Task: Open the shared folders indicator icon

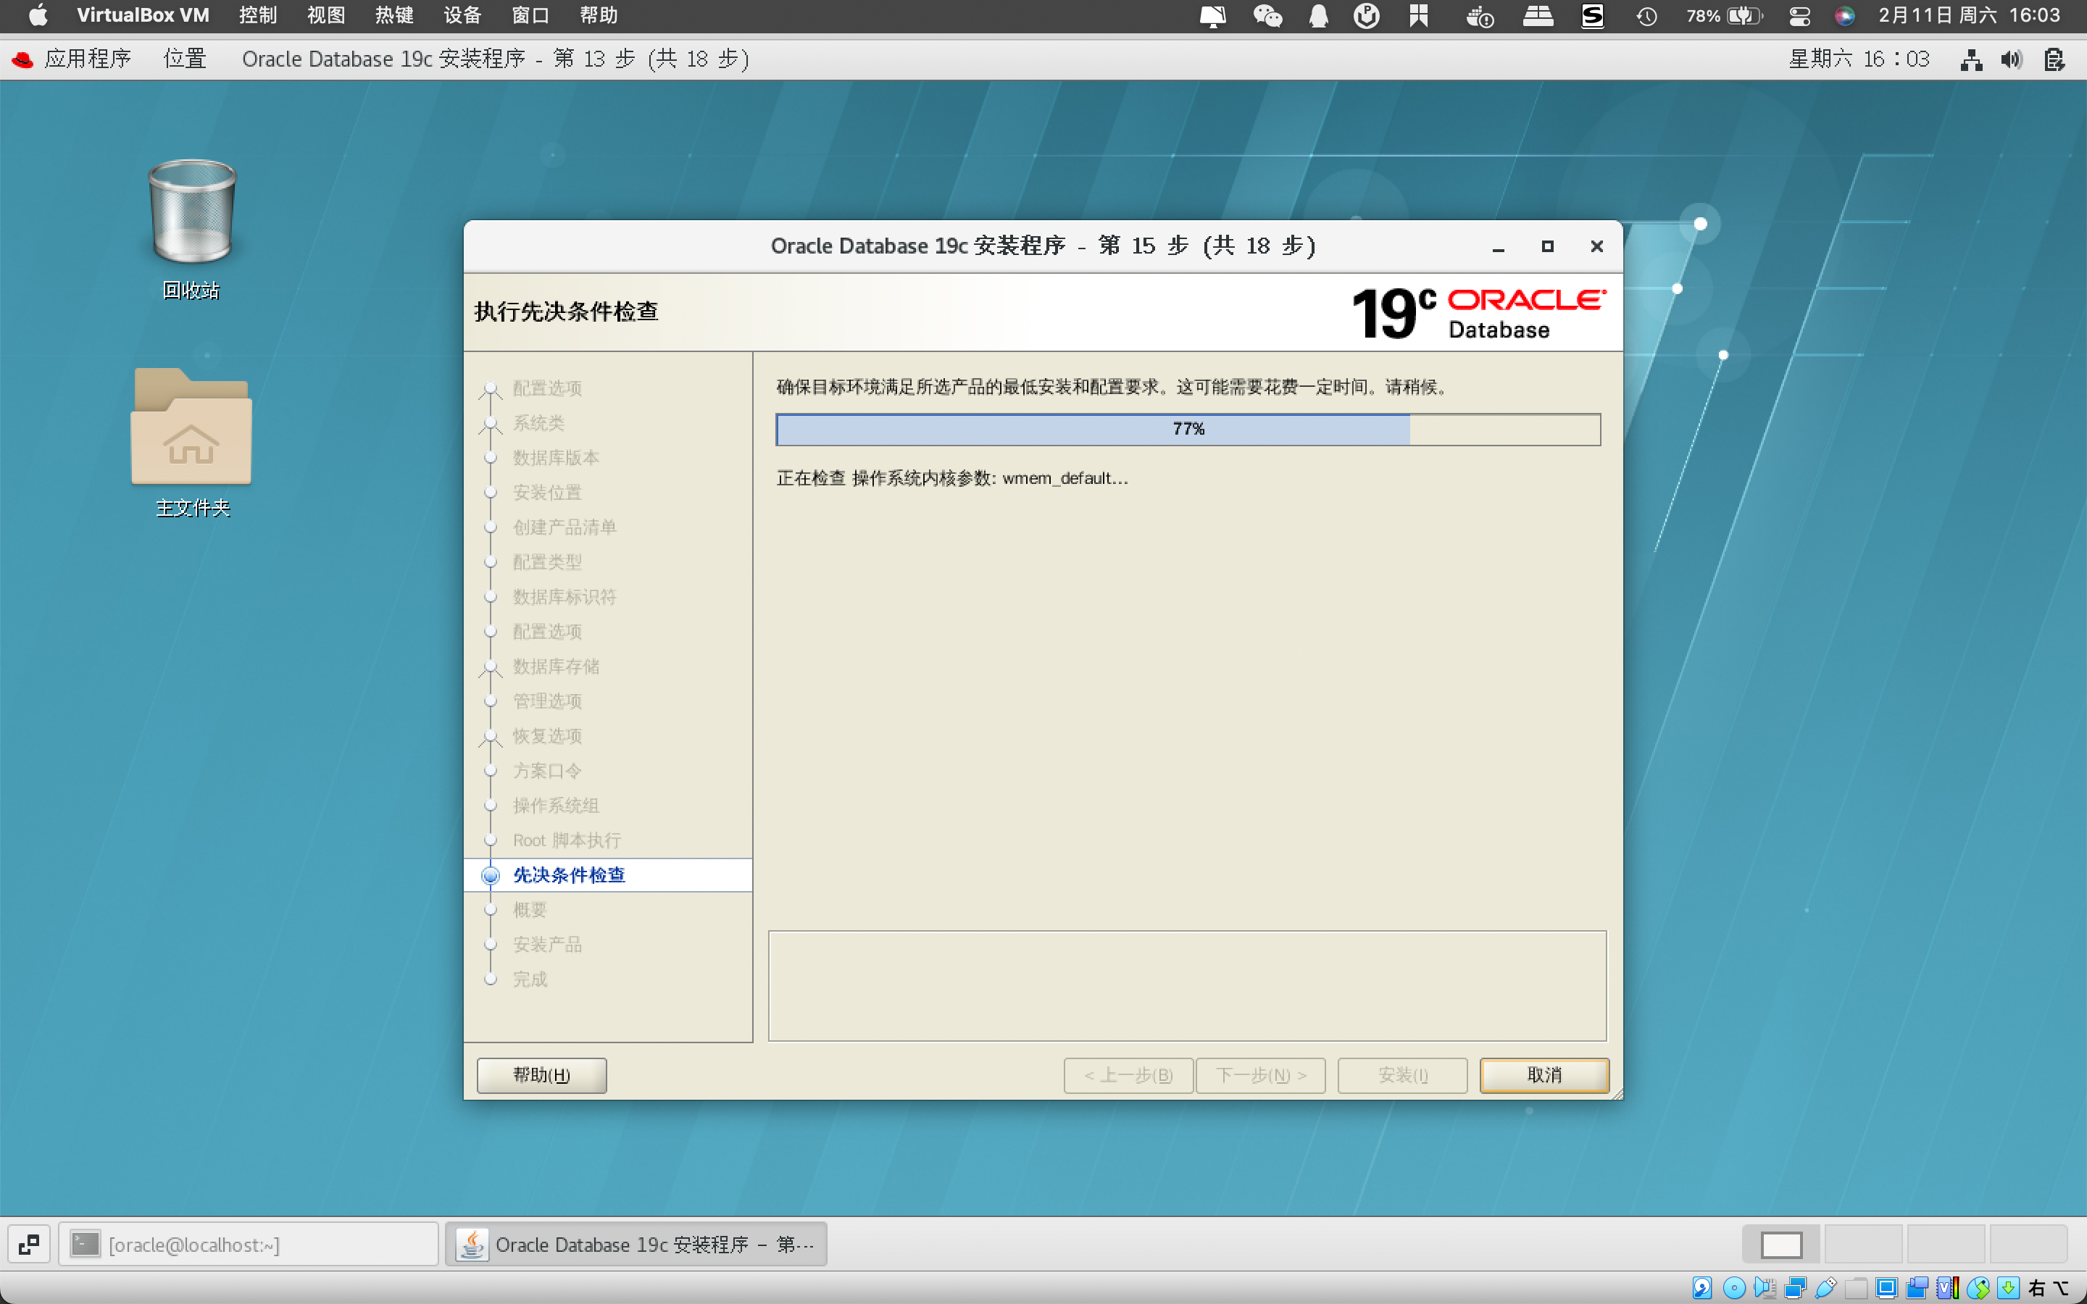Action: (1856, 1287)
